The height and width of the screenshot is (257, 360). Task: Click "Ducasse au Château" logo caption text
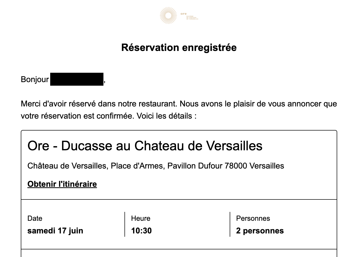click(192, 17)
